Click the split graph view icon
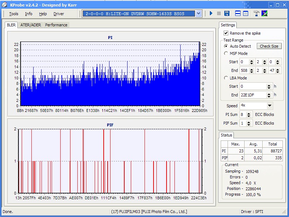 (238, 14)
